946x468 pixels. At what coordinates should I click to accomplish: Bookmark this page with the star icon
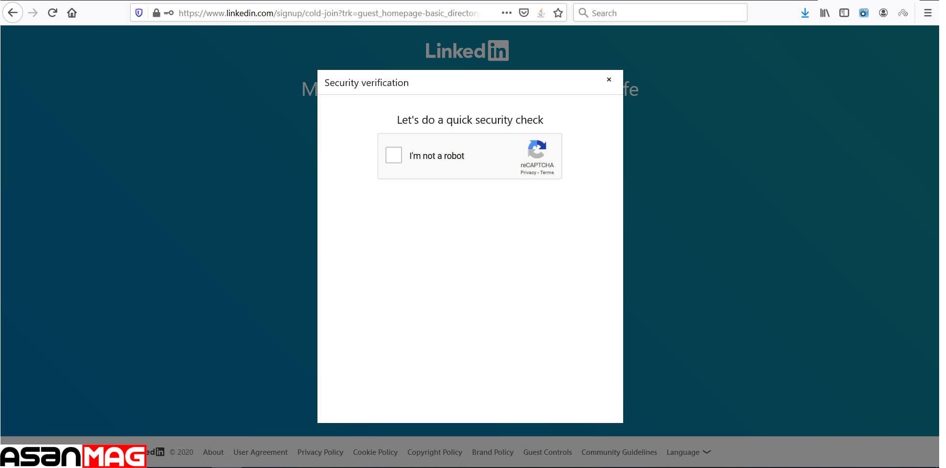pos(558,13)
